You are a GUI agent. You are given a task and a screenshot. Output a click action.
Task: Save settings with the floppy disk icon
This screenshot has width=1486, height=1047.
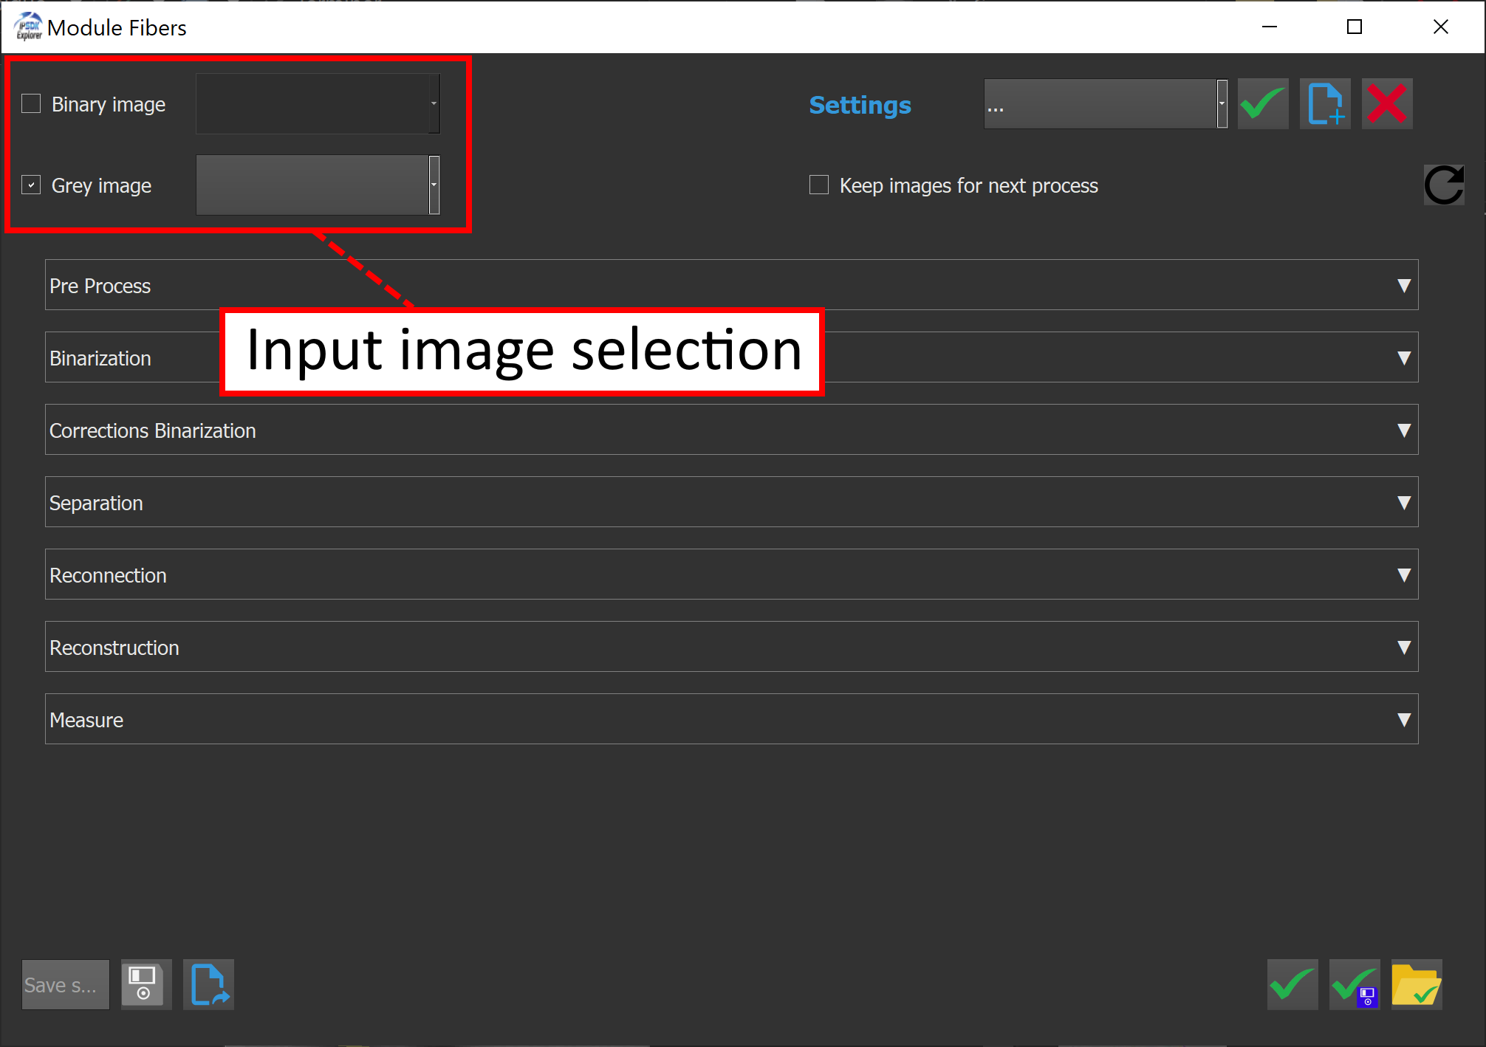146,984
